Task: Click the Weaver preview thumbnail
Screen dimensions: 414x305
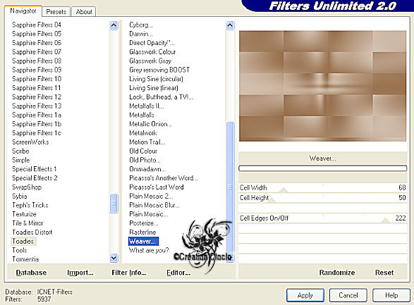Action: click(322, 86)
